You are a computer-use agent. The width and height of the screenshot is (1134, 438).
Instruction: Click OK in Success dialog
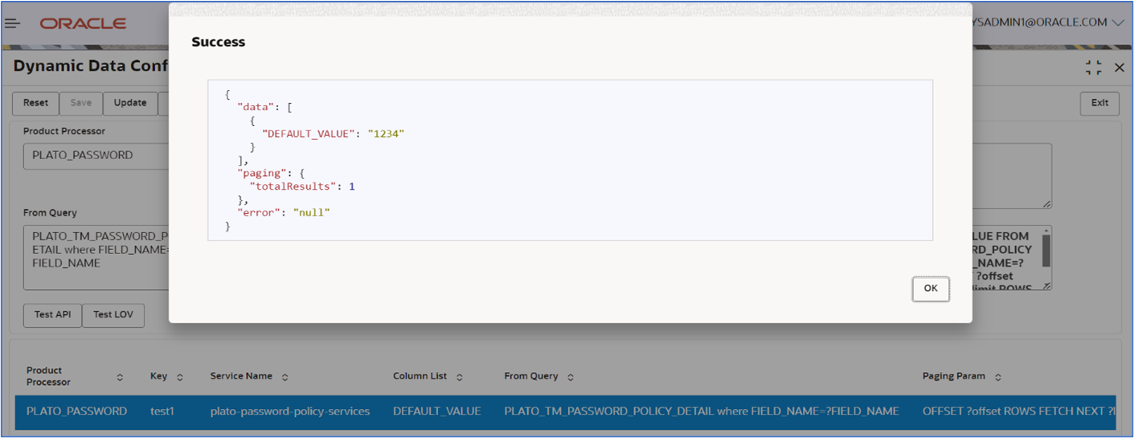pyautogui.click(x=931, y=289)
